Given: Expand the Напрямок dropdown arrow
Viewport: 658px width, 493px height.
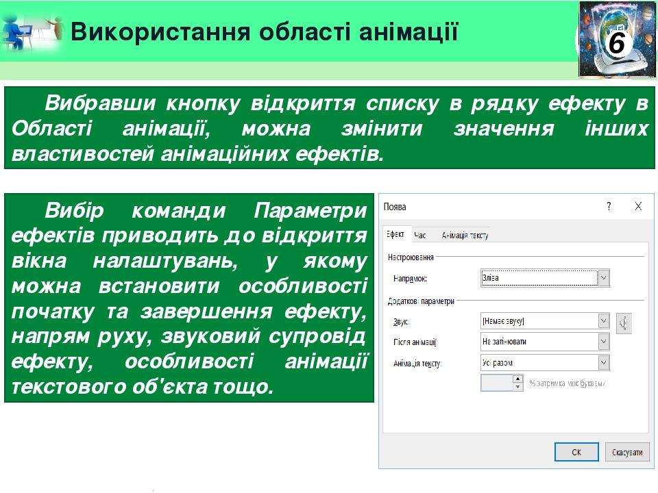Looking at the screenshot, I should click(603, 278).
